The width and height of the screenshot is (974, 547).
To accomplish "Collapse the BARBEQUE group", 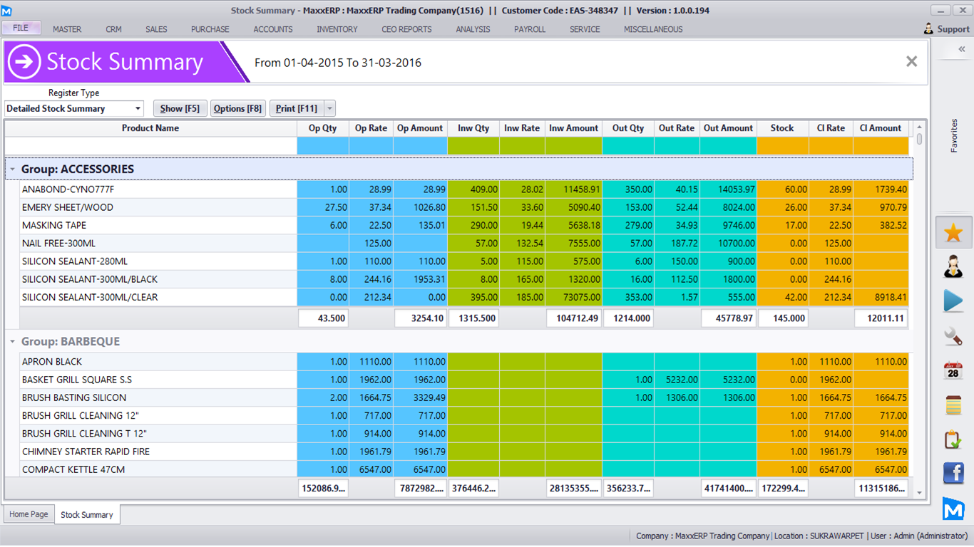I will point(13,342).
